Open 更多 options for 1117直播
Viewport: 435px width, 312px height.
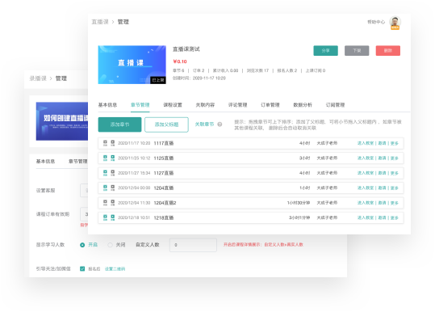click(394, 143)
